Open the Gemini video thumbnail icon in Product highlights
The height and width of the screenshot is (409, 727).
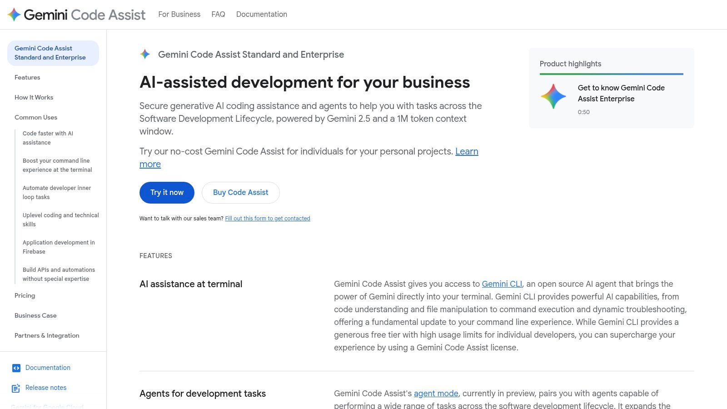click(553, 96)
